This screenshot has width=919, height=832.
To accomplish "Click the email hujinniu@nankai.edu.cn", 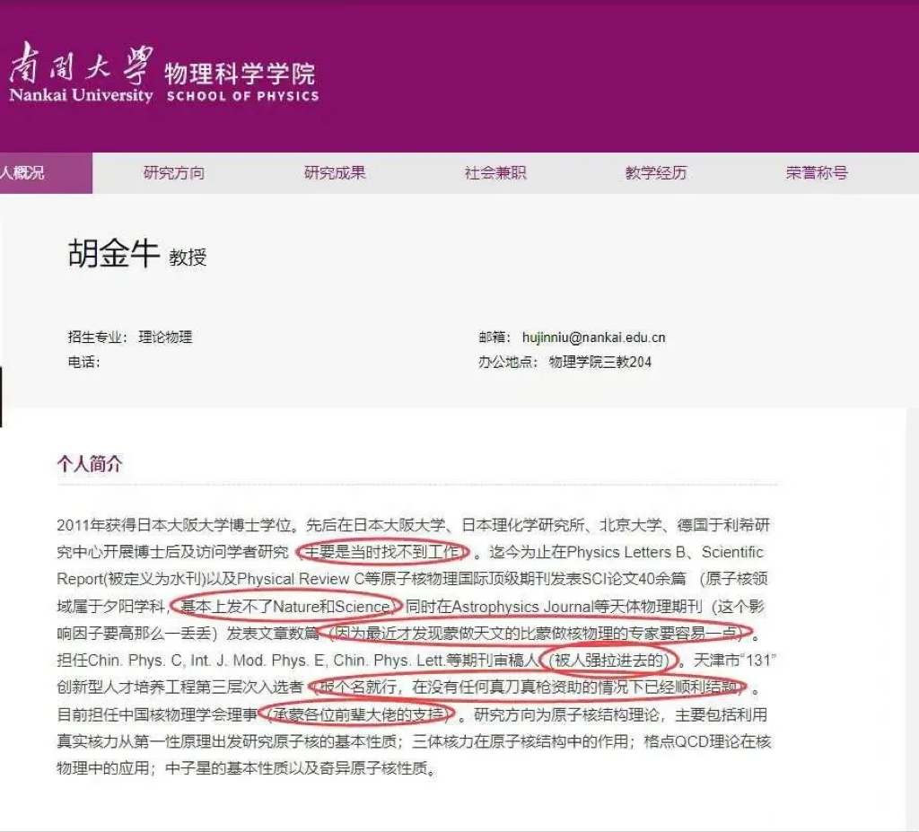I will pyautogui.click(x=594, y=337).
